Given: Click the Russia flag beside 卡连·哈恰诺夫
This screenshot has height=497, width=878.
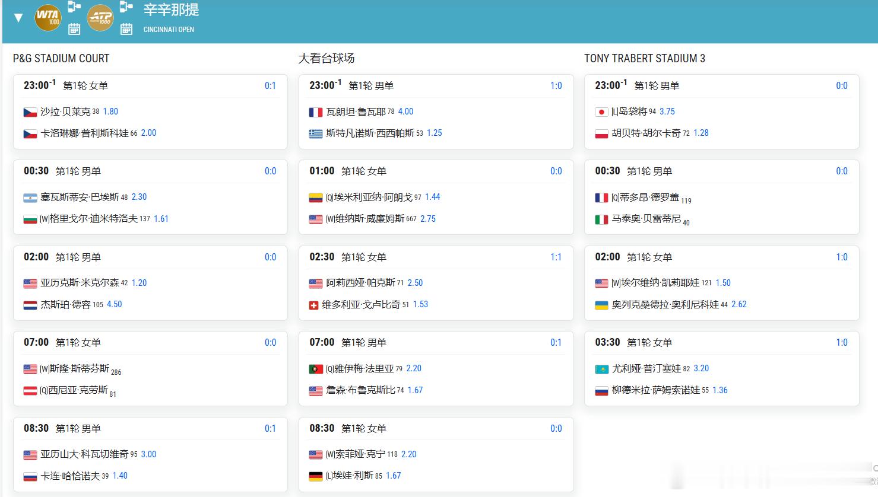Looking at the screenshot, I should pyautogui.click(x=30, y=476).
